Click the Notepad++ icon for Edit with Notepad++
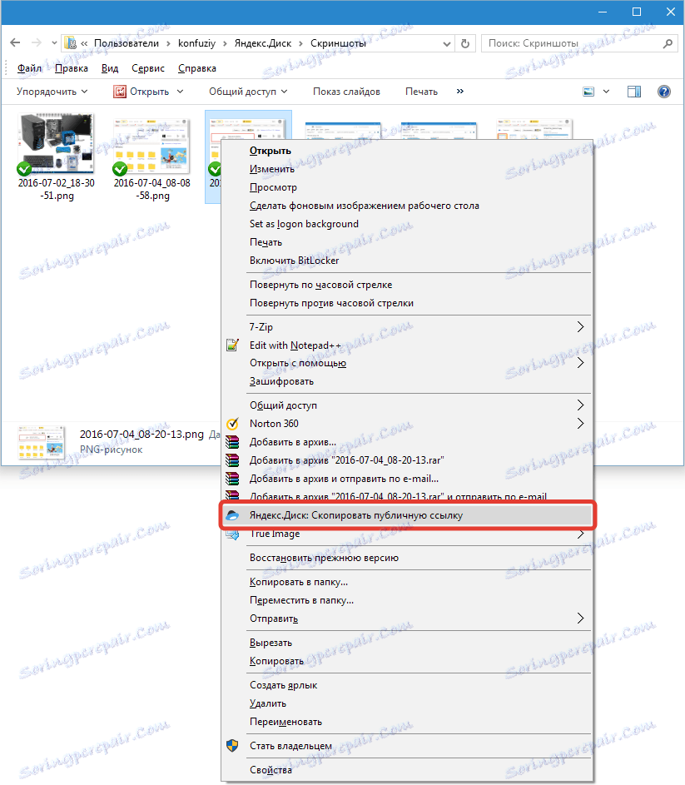The width and height of the screenshot is (685, 785). tap(231, 344)
